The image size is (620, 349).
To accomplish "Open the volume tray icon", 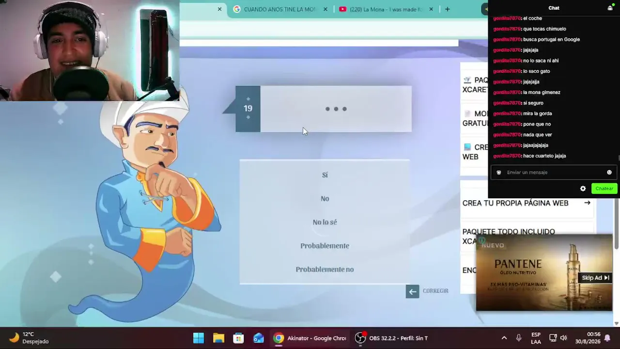I will click(x=563, y=338).
